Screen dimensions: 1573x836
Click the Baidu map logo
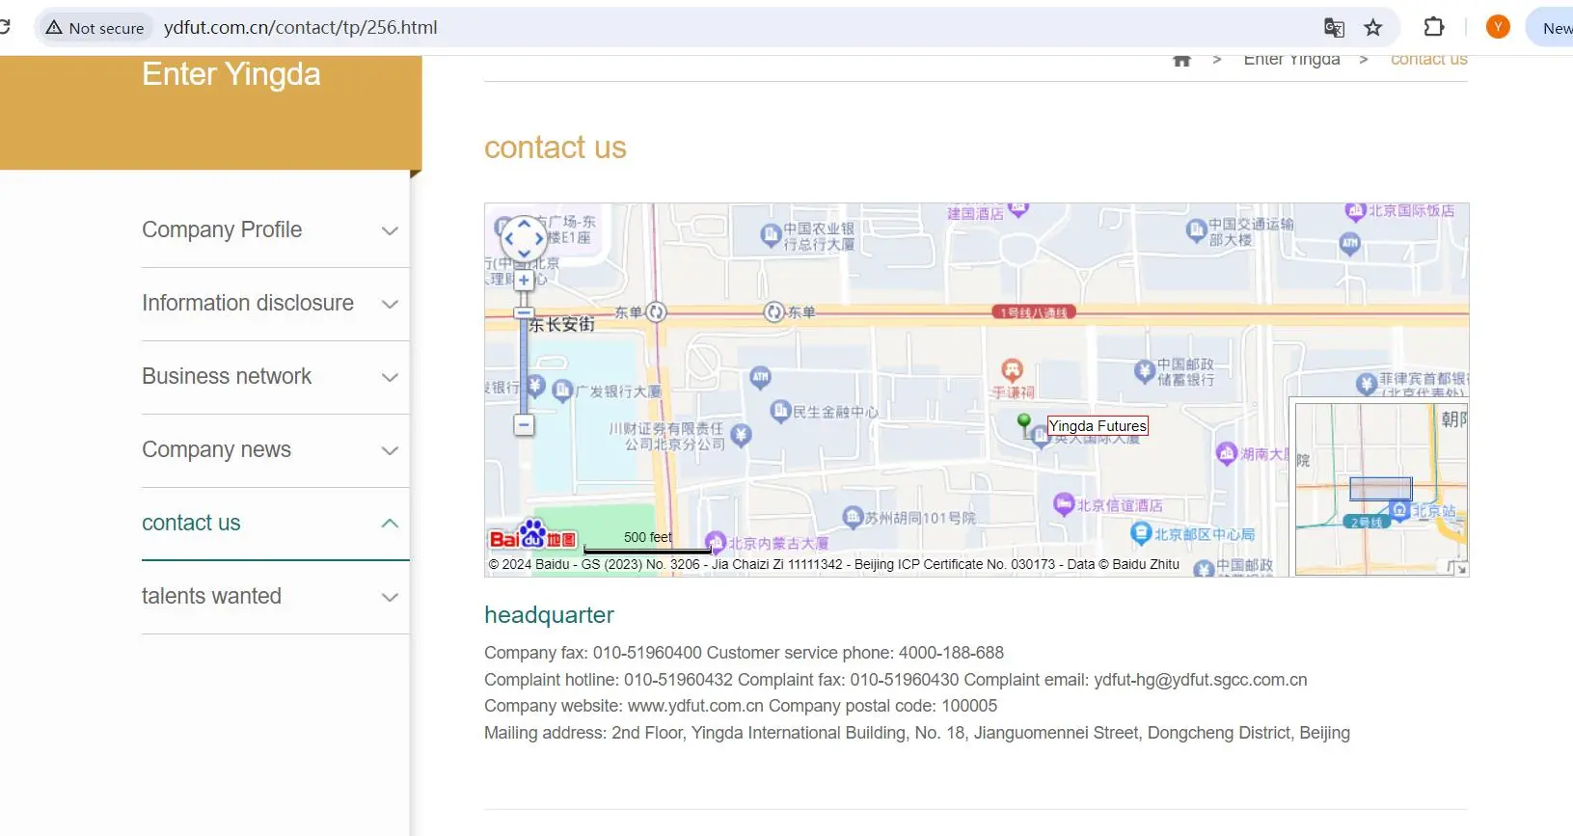pos(532,535)
